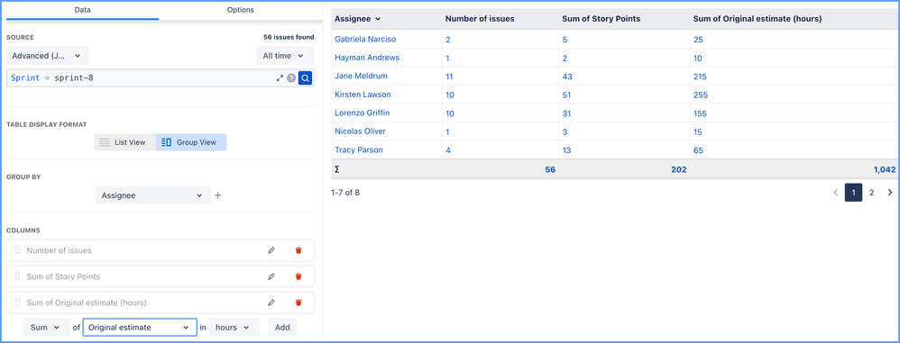The height and width of the screenshot is (343, 900).
Task: Open Gabriela Narciso assignee link
Action: click(365, 40)
